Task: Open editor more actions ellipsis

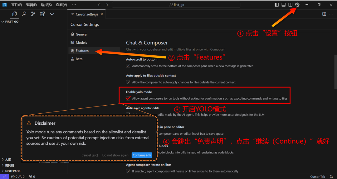Action: tap(331, 14)
